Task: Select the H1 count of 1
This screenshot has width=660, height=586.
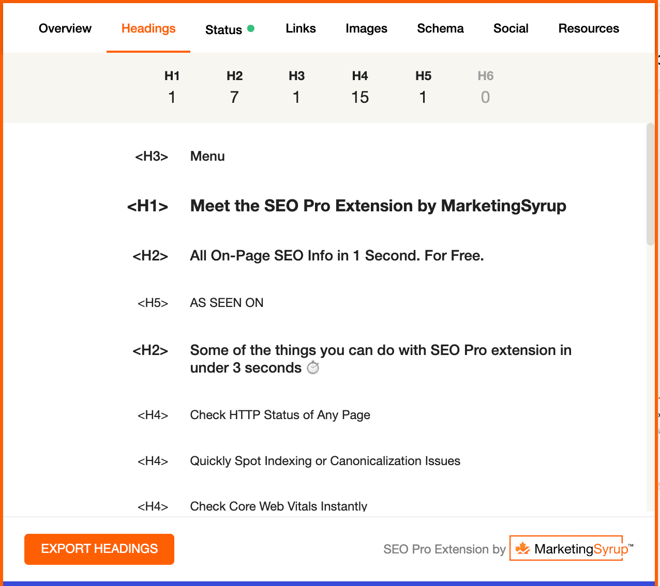Action: point(172,88)
